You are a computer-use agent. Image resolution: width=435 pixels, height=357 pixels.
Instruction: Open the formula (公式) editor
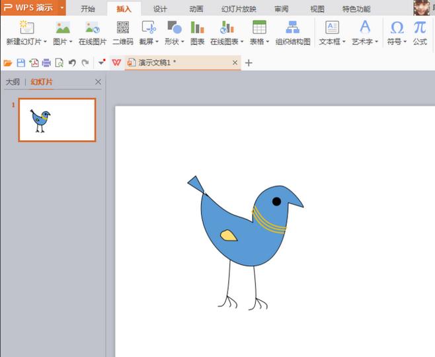click(420, 33)
